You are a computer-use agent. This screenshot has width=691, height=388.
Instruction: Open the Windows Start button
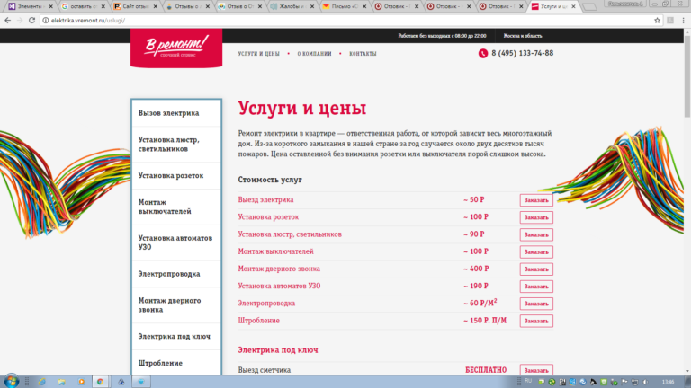pyautogui.click(x=11, y=381)
